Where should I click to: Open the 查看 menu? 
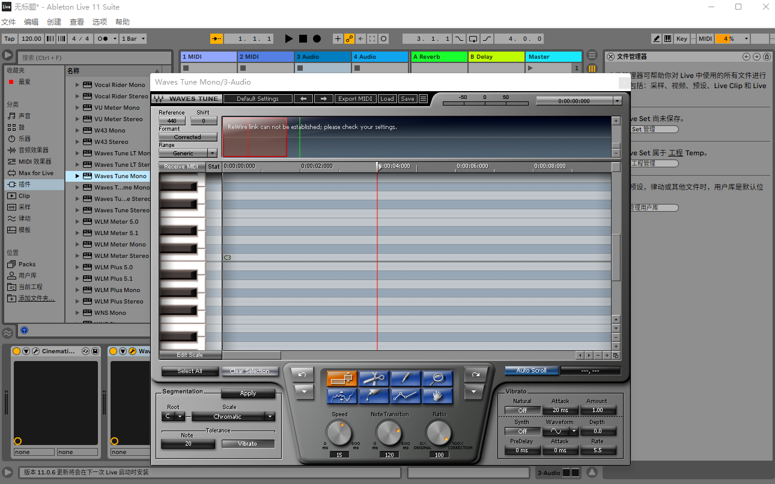point(77,22)
